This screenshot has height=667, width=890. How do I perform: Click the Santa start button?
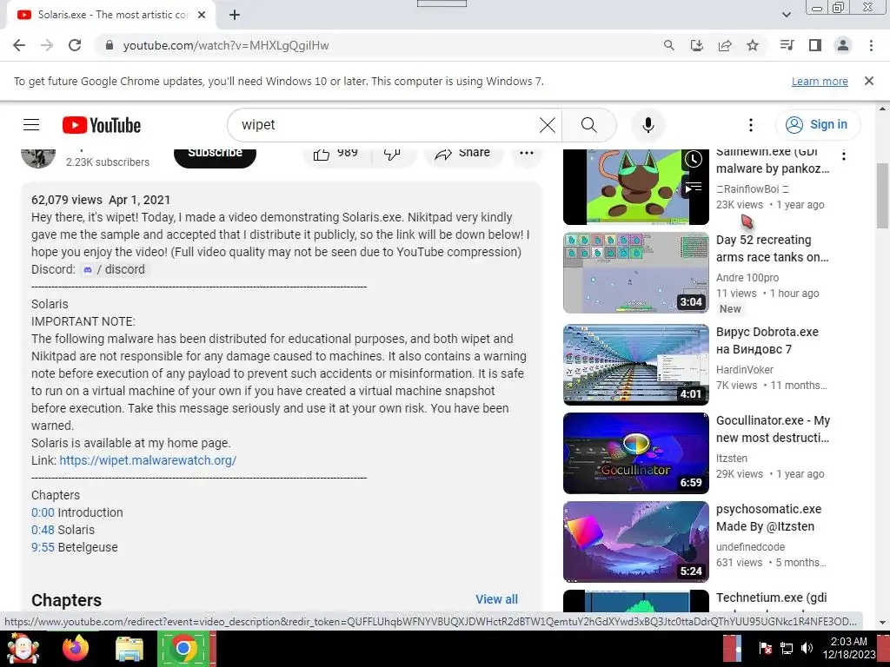coord(22,648)
